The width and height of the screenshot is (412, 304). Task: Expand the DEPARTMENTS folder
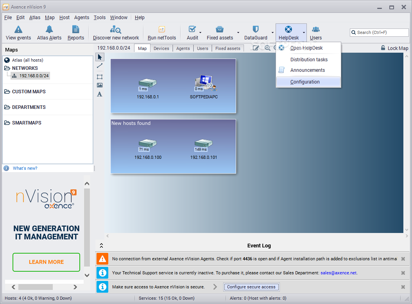tap(7, 107)
